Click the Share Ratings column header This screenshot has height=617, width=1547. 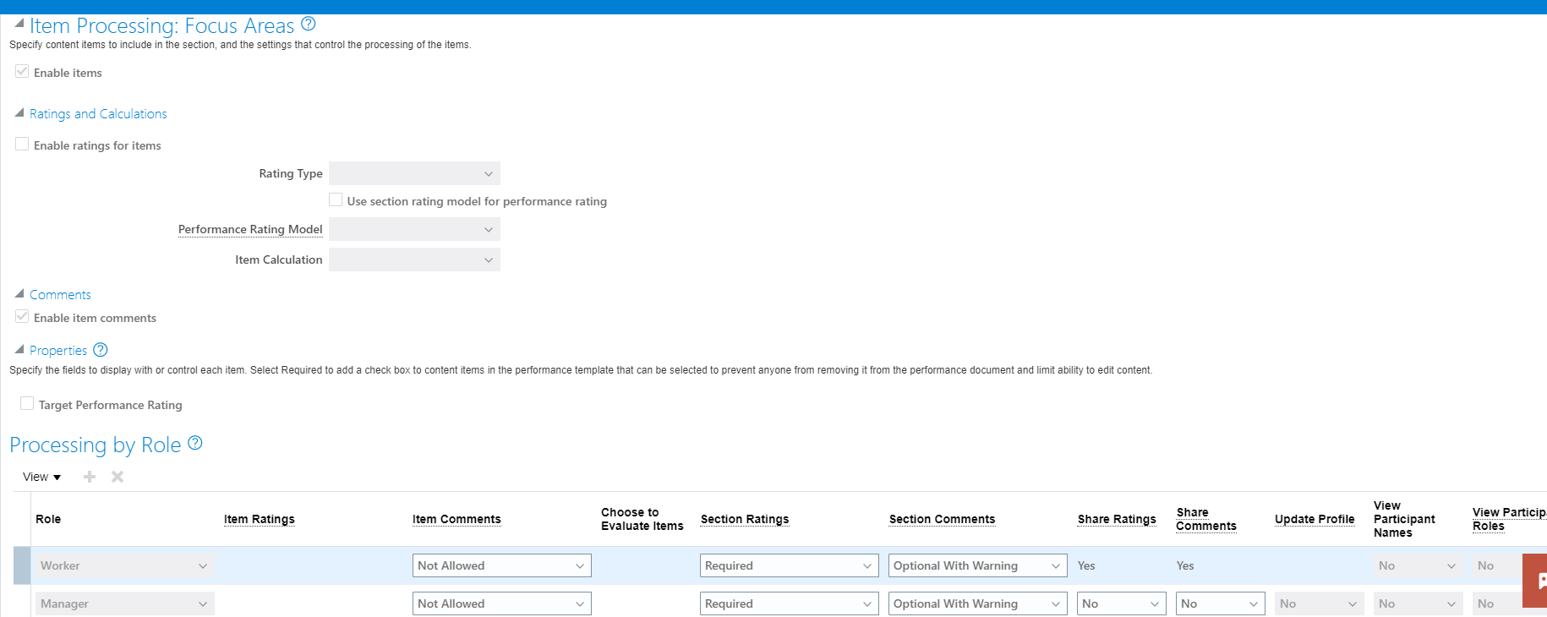tap(1117, 519)
